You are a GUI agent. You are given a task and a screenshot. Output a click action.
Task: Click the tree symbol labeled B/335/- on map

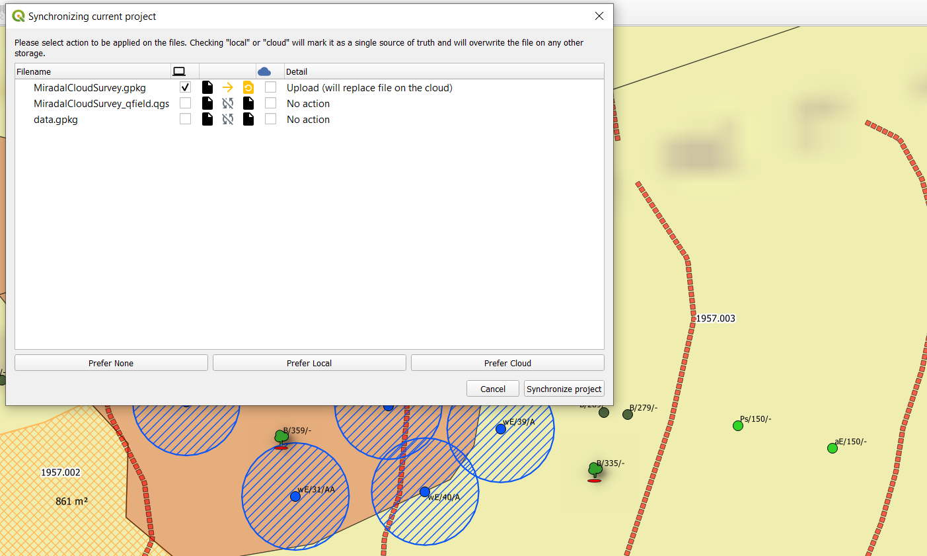tap(595, 471)
